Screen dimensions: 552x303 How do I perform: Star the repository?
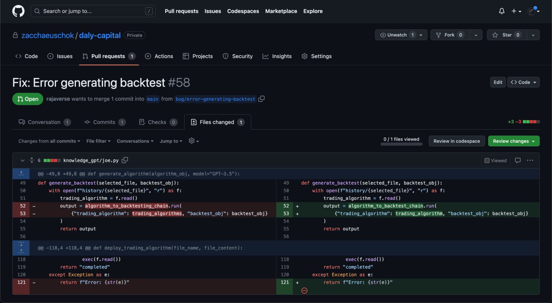507,35
